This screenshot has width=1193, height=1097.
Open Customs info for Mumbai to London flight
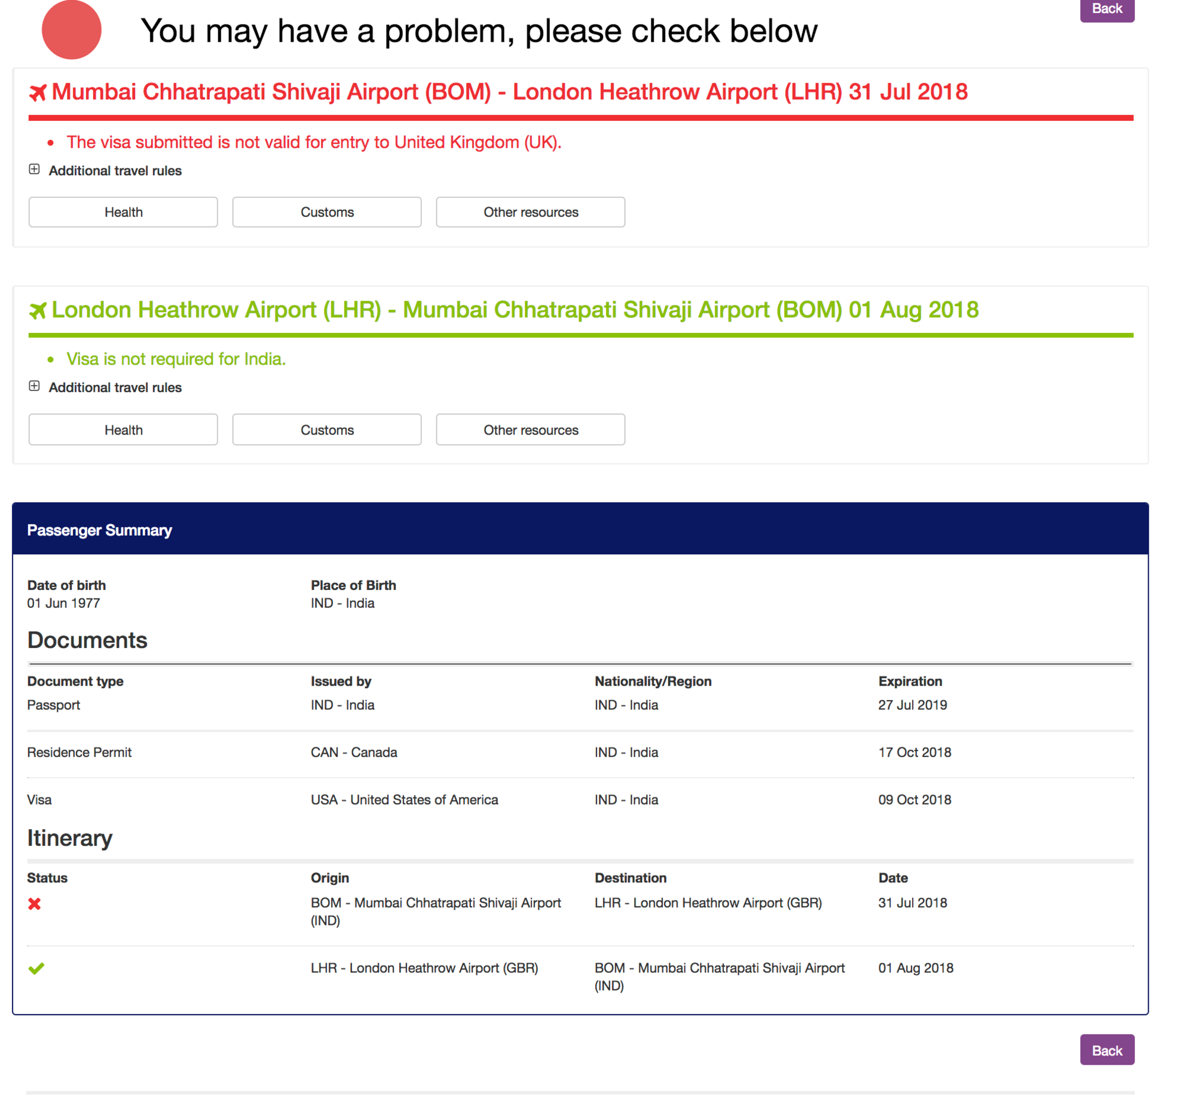tap(327, 212)
